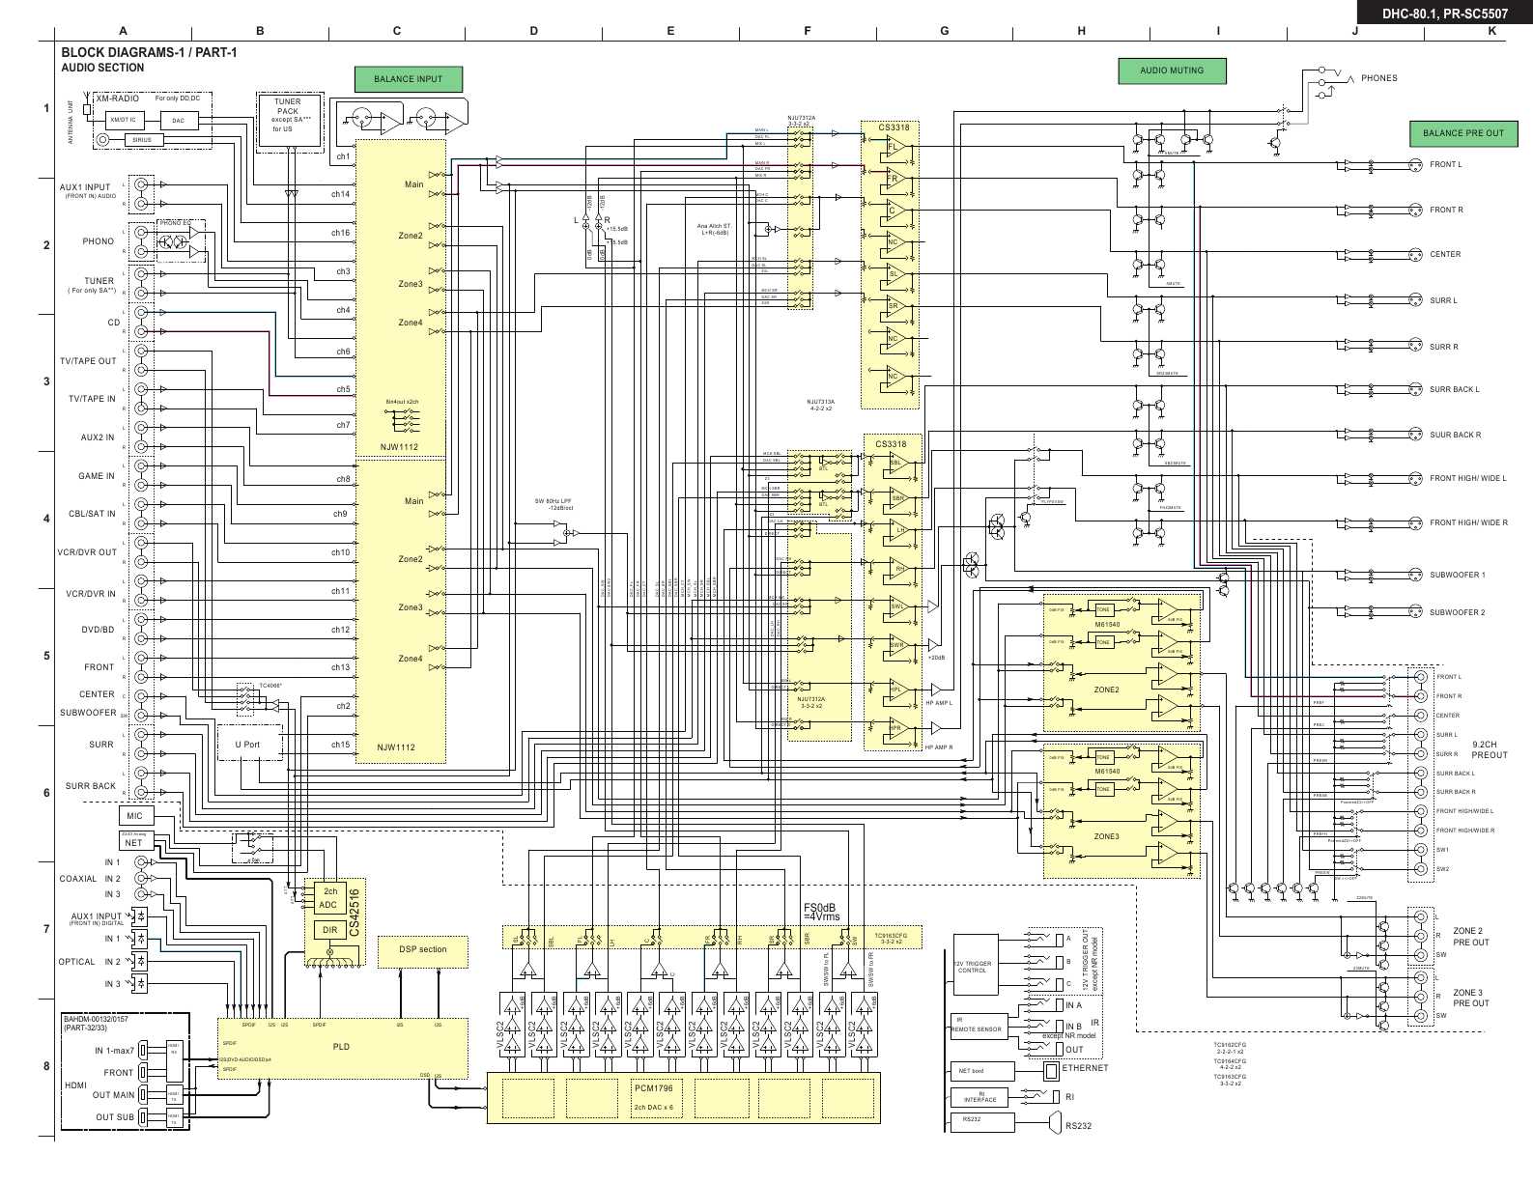This screenshot has height=1183, width=1533.
Task: Select the 12V TRIGGER CONTROL block
Action: click(977, 966)
